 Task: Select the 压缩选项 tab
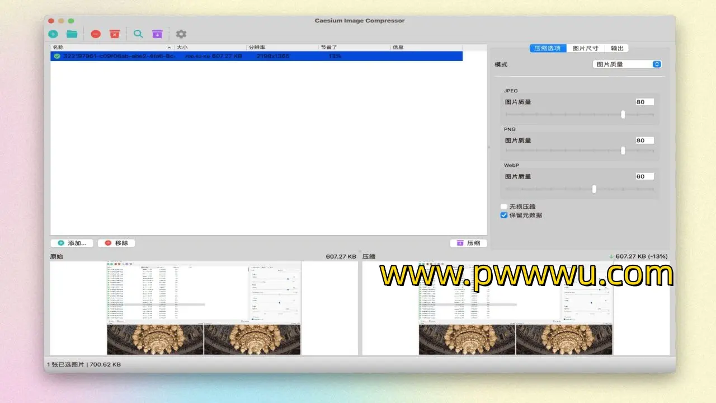point(548,48)
